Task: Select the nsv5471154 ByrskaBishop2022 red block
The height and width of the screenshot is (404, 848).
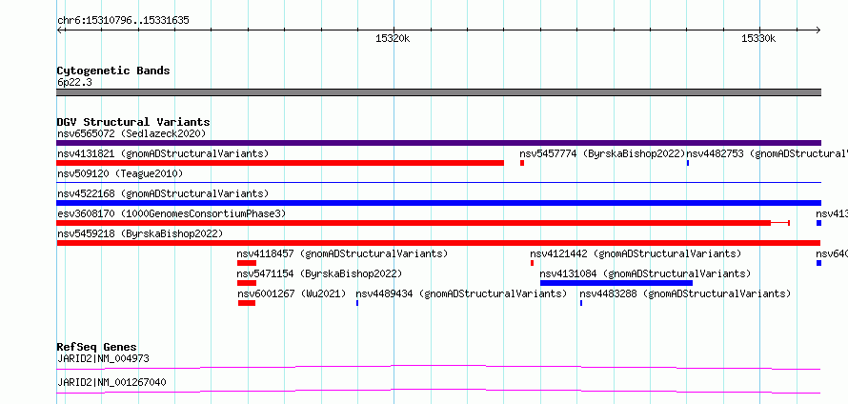Action: point(247,283)
